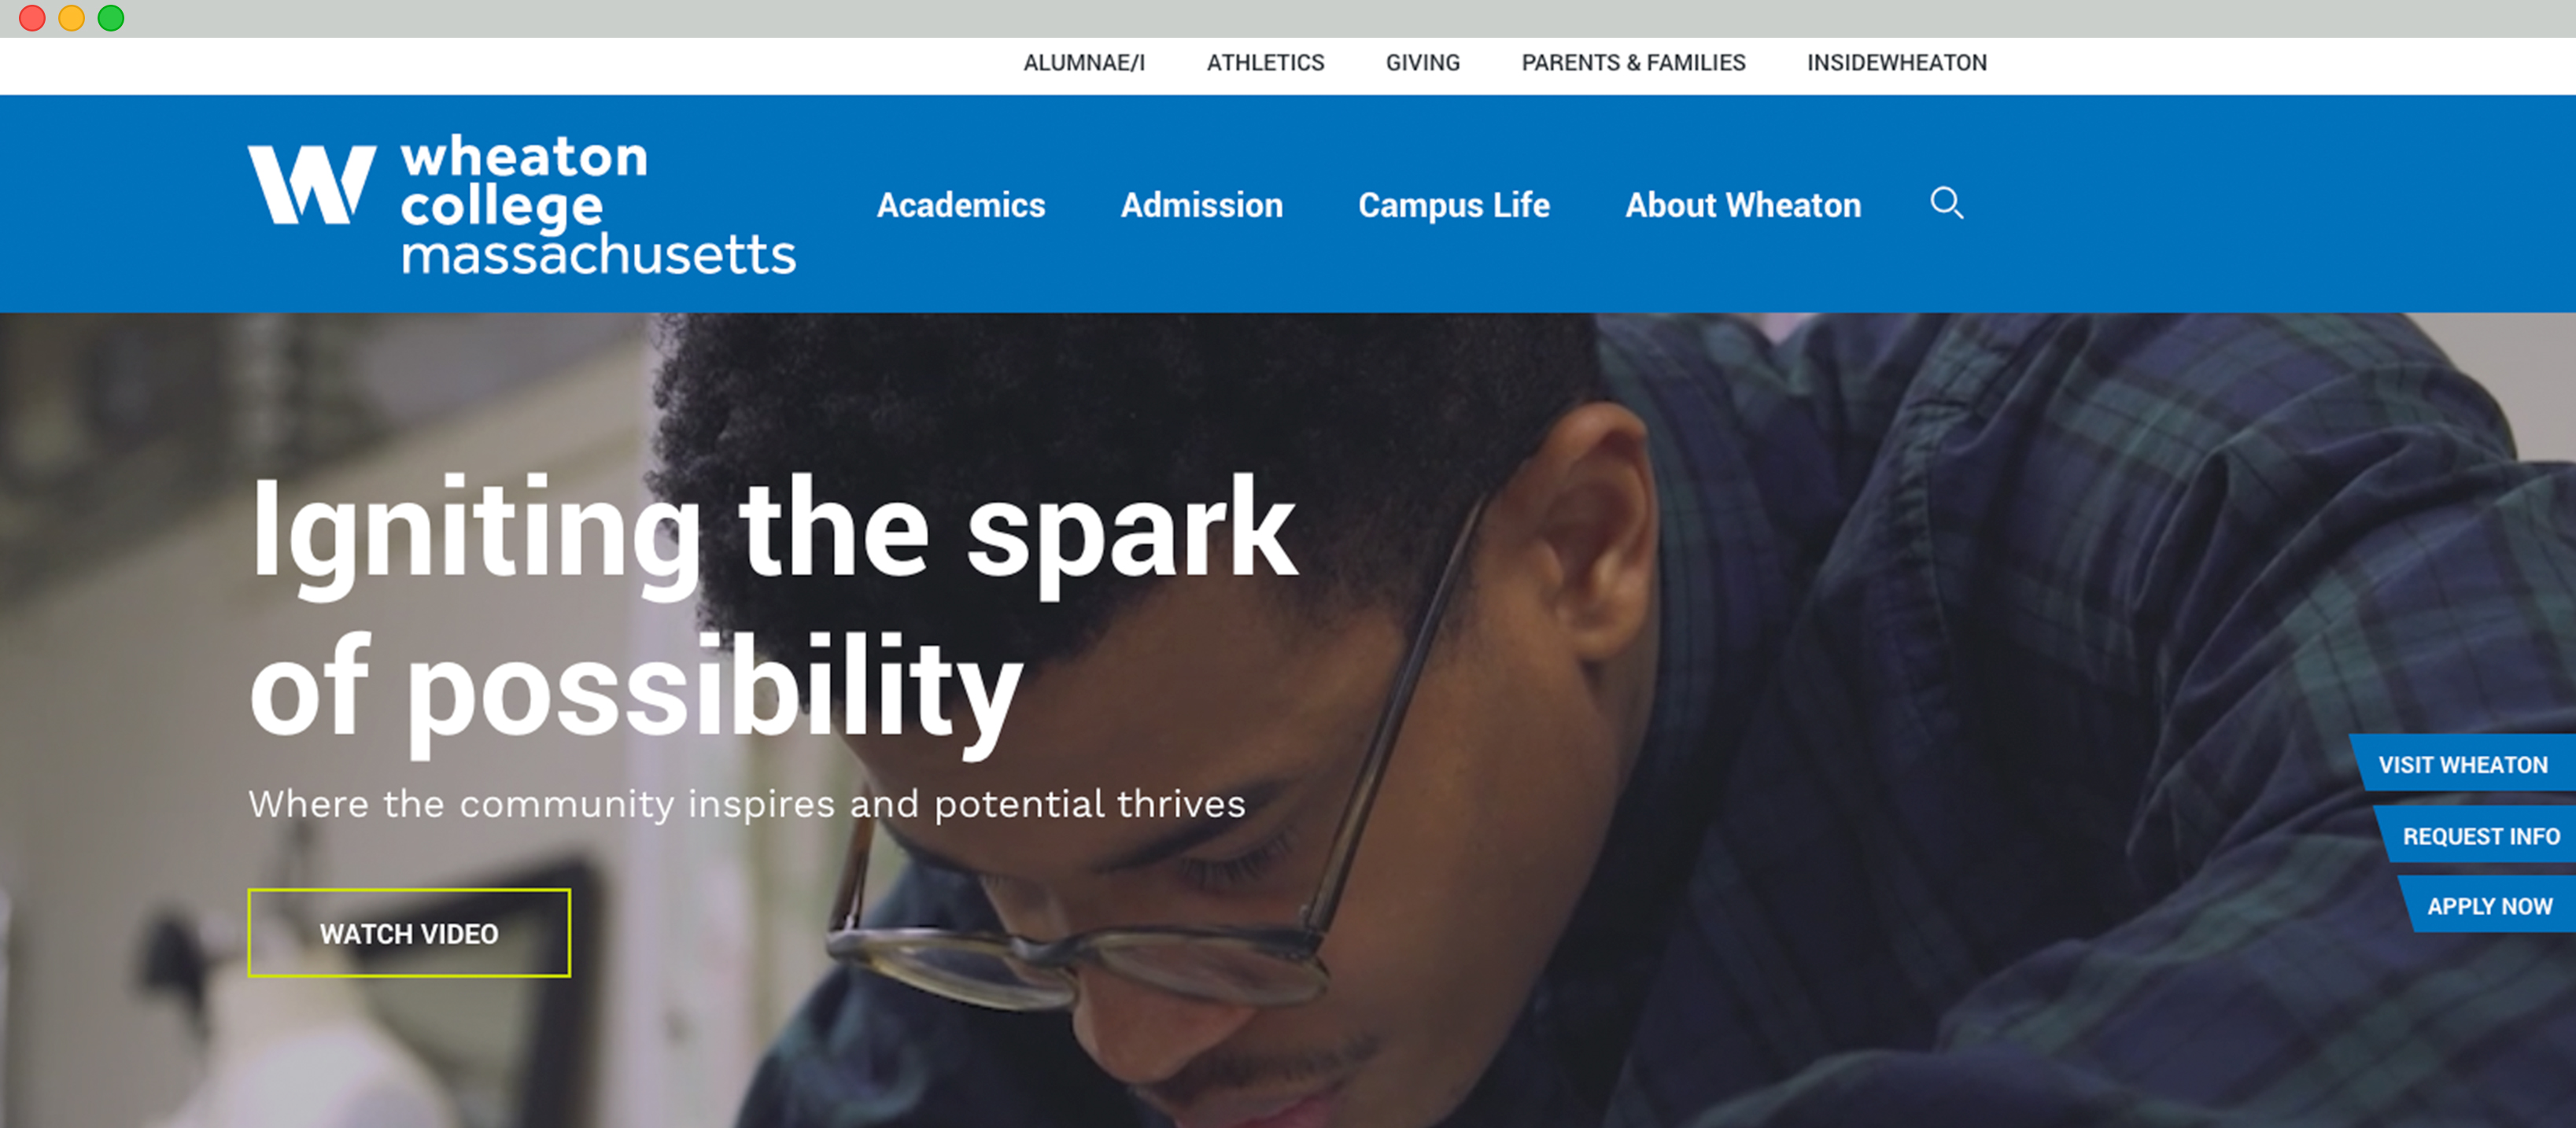Maximize window with green button
This screenshot has width=2576, height=1128.
(x=111, y=18)
